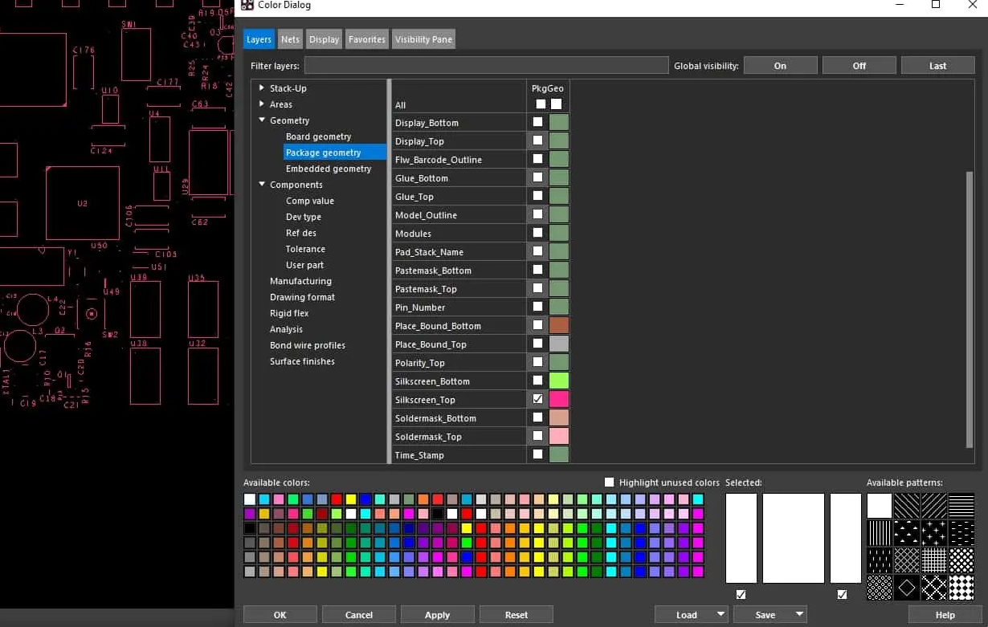Open the Visibility Pane tab
Screen dimensions: 988x627
coord(423,39)
